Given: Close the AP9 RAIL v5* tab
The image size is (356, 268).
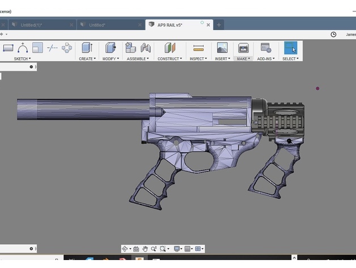Looking at the screenshot, I should [209, 25].
